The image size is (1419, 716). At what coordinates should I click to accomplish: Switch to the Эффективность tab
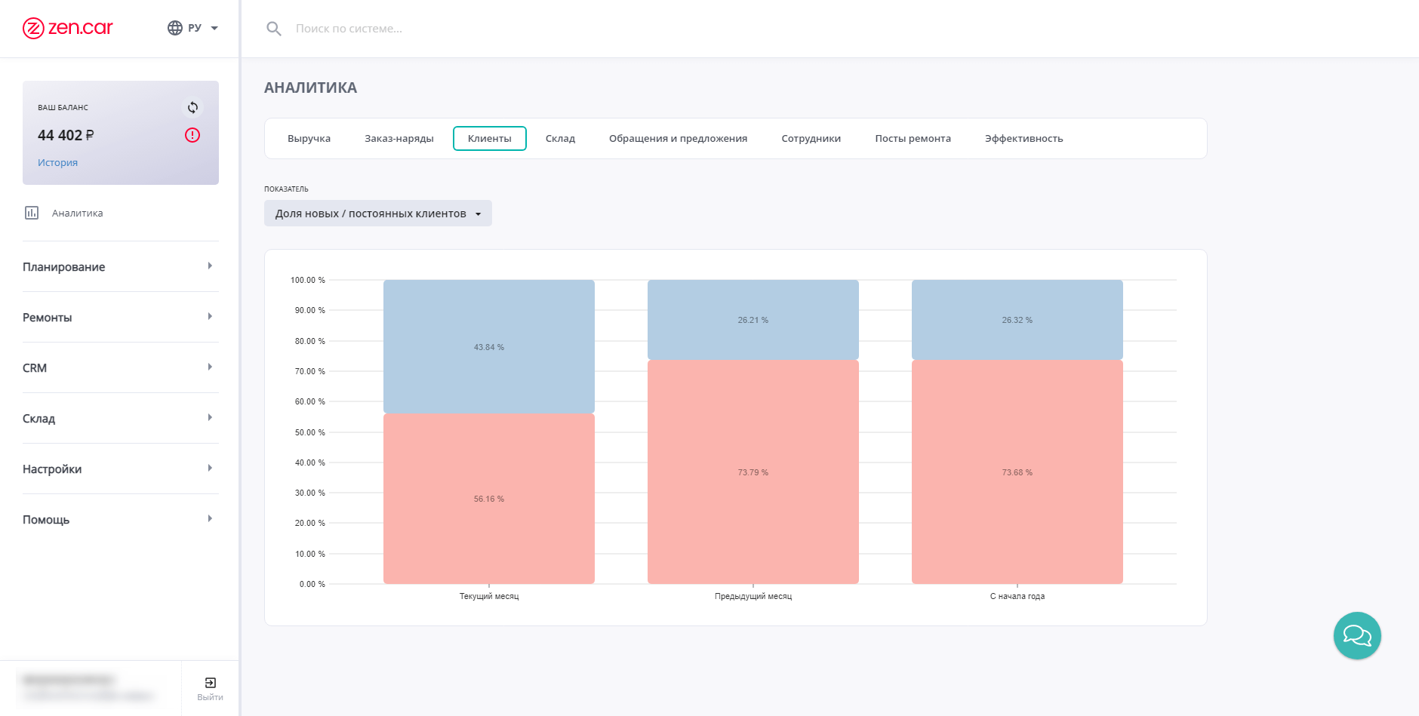pyautogui.click(x=1023, y=138)
